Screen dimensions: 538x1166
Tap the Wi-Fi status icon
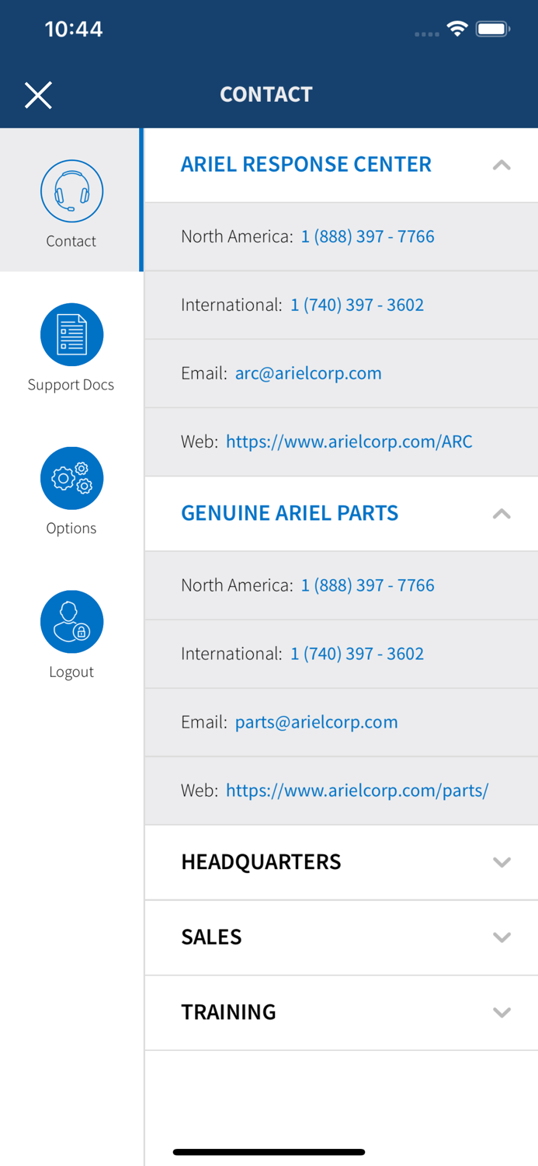pyautogui.click(x=457, y=30)
